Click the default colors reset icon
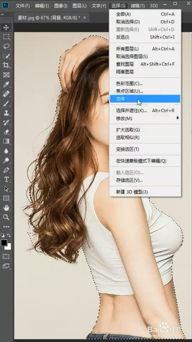The height and width of the screenshot is (342, 192). pos(2,235)
